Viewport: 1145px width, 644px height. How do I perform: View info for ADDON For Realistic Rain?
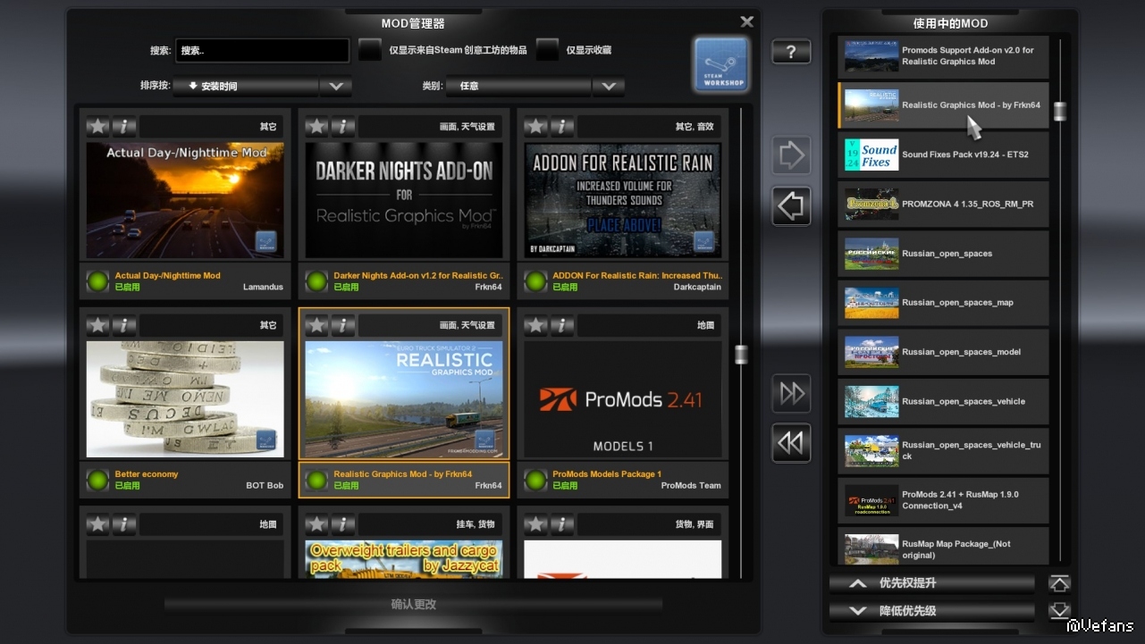point(562,127)
